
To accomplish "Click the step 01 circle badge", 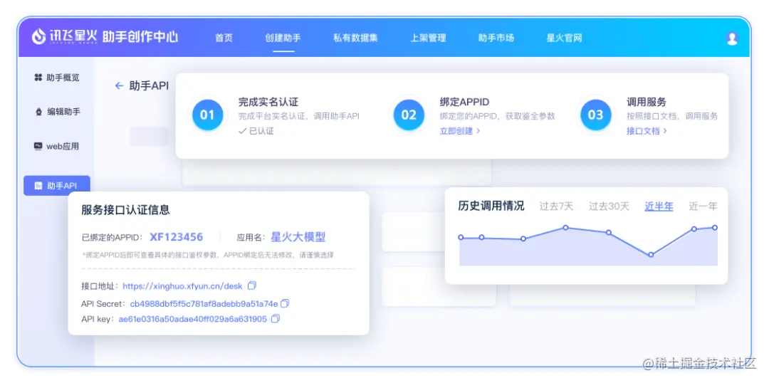I will point(207,115).
